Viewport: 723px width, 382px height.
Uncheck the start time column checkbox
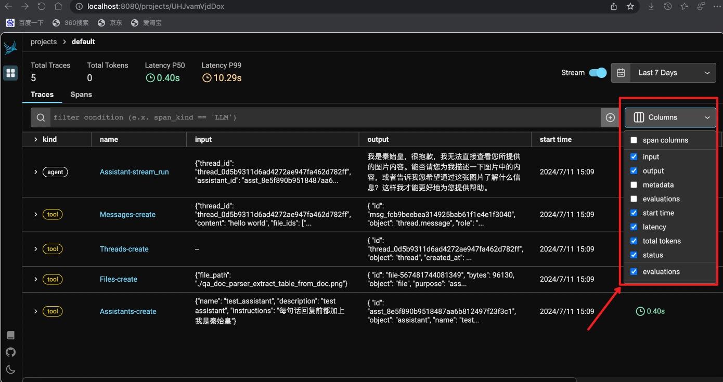[x=634, y=213]
